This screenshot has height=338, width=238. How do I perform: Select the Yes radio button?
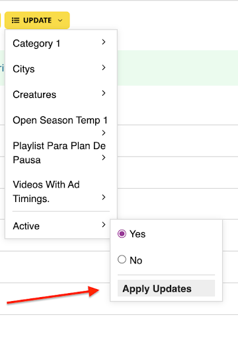(x=122, y=234)
